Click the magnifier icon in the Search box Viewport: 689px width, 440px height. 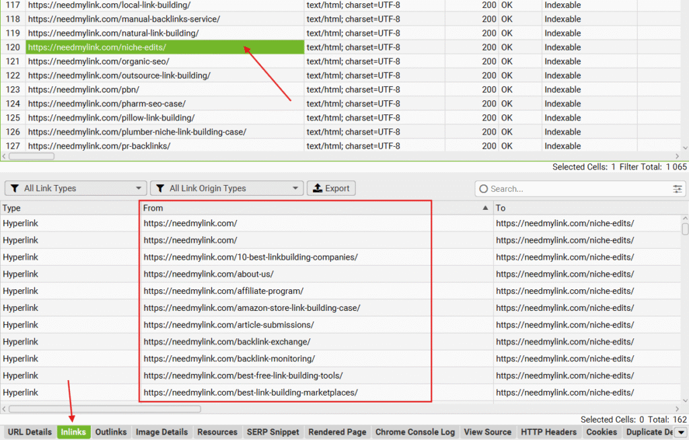click(x=484, y=189)
